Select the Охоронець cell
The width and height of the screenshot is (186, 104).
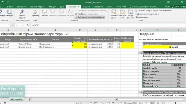pyautogui.click(x=56, y=44)
